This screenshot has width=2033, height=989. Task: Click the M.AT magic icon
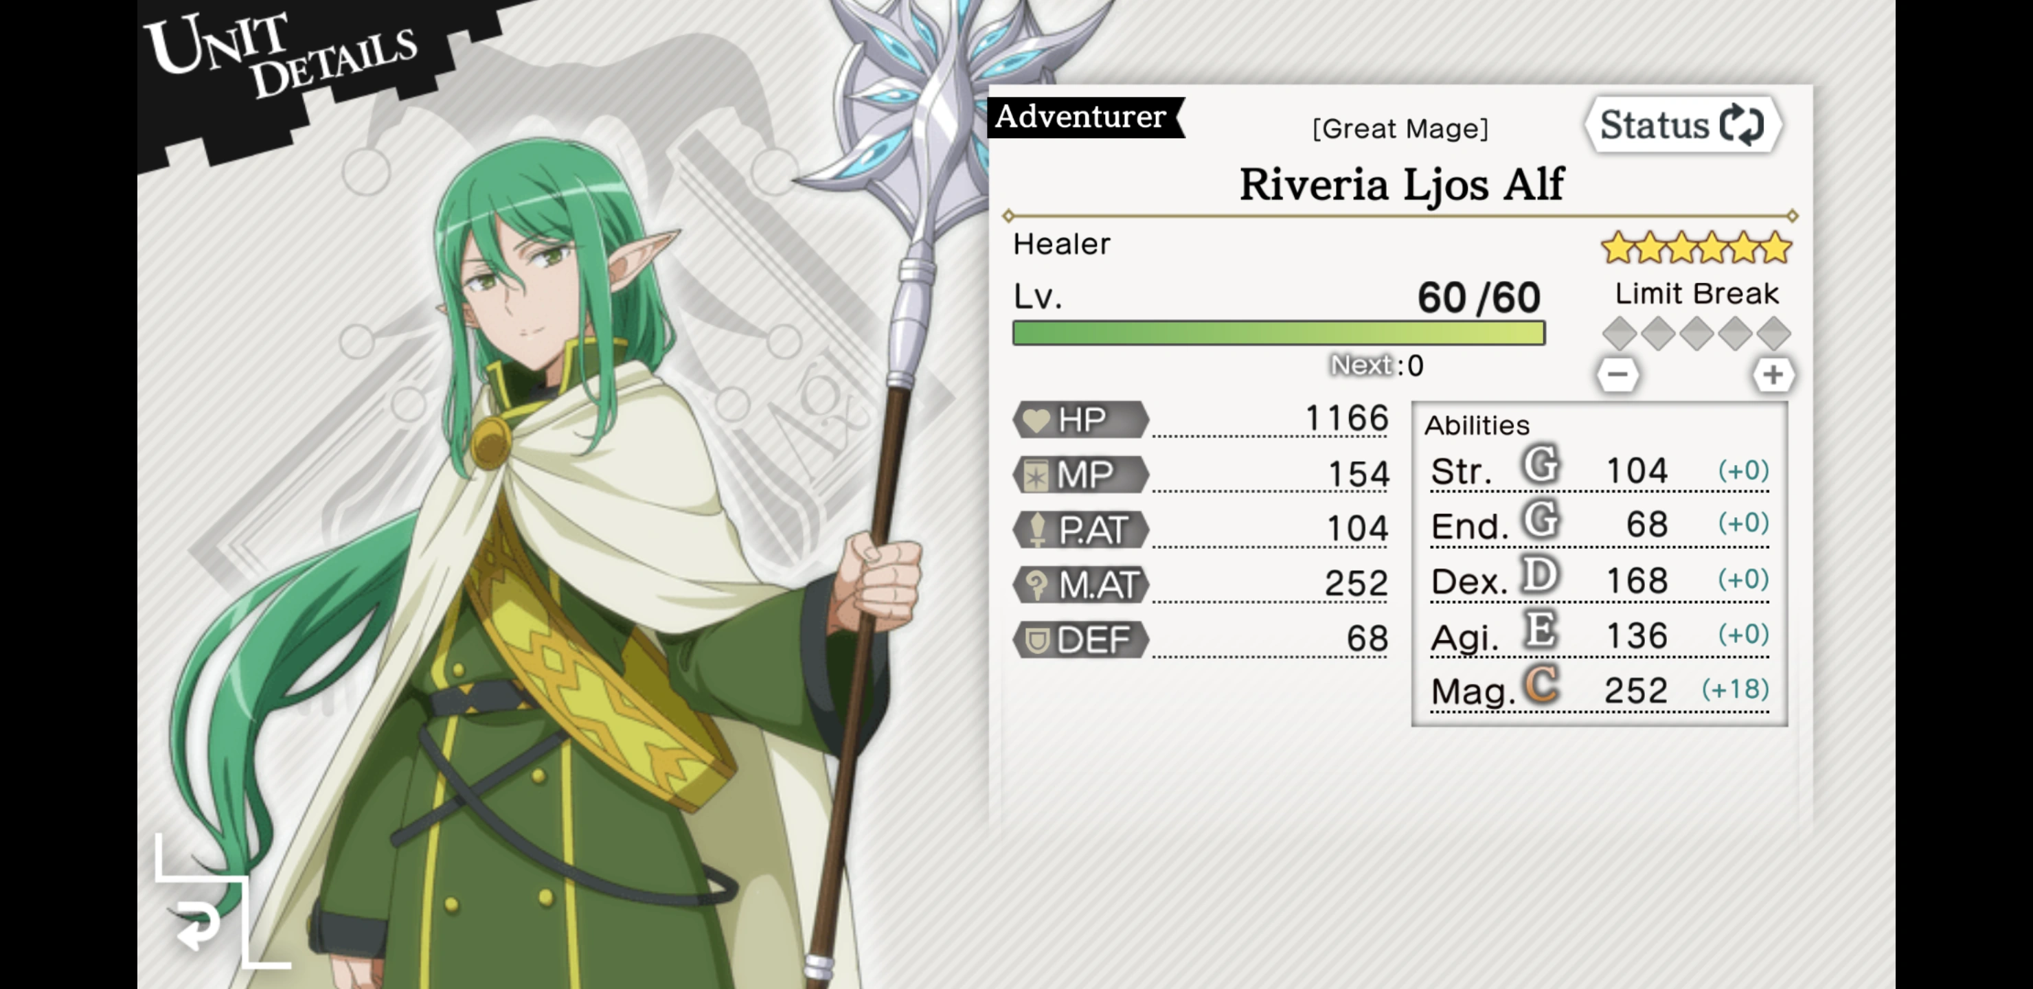pos(1036,584)
